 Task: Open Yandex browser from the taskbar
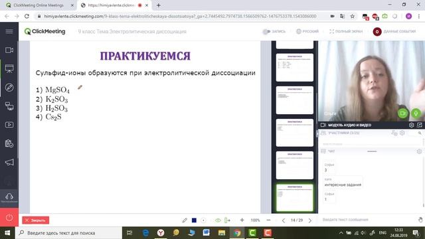(161, 233)
